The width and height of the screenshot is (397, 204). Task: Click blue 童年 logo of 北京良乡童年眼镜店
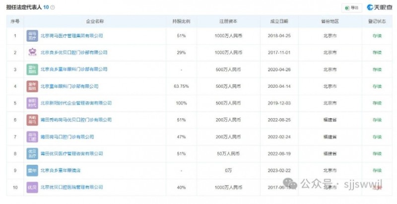click(x=32, y=170)
